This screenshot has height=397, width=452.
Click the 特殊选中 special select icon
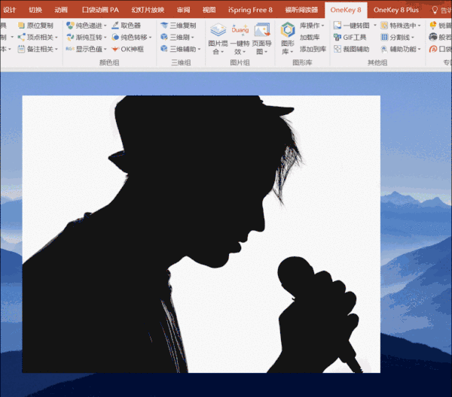pyautogui.click(x=384, y=26)
